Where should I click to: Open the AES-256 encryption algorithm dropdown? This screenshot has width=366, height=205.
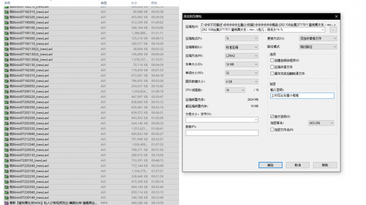click(322, 123)
